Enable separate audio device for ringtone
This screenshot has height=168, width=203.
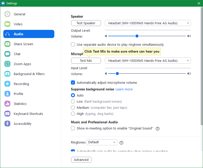click(73, 44)
